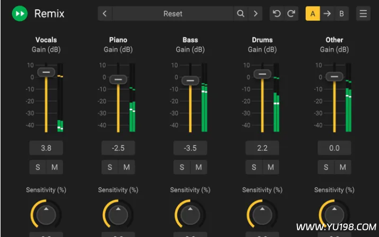Click the Bass channel title
The image size is (379, 237).
pyautogui.click(x=190, y=40)
